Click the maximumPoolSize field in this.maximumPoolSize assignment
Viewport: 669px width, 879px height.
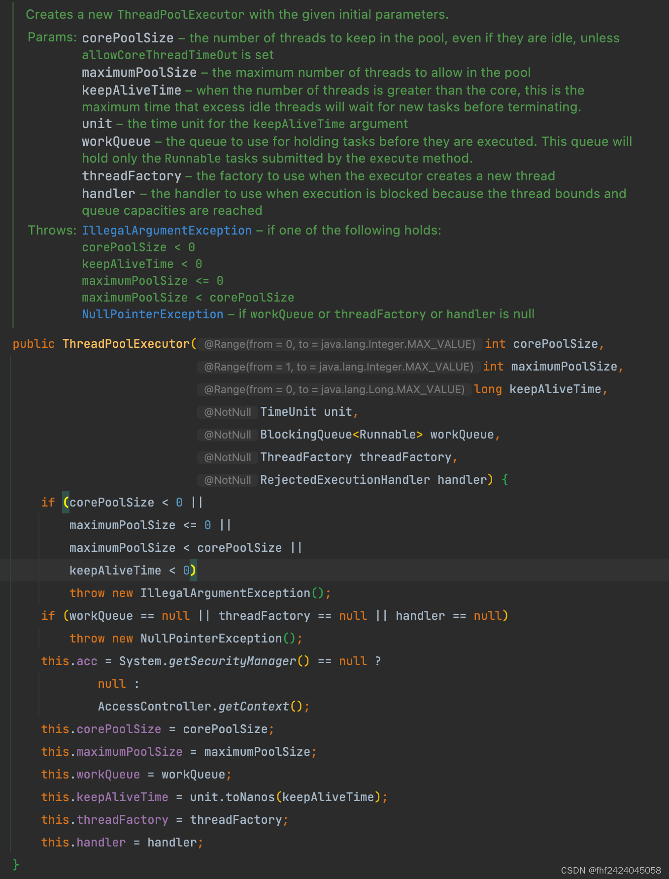click(x=130, y=752)
